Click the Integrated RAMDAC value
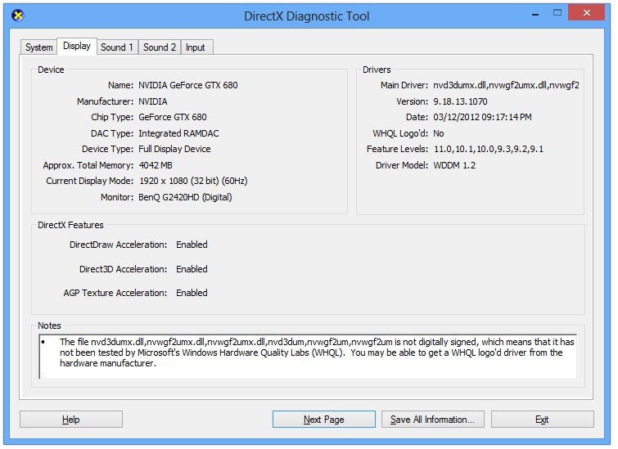This screenshot has height=449, width=618. [x=178, y=133]
